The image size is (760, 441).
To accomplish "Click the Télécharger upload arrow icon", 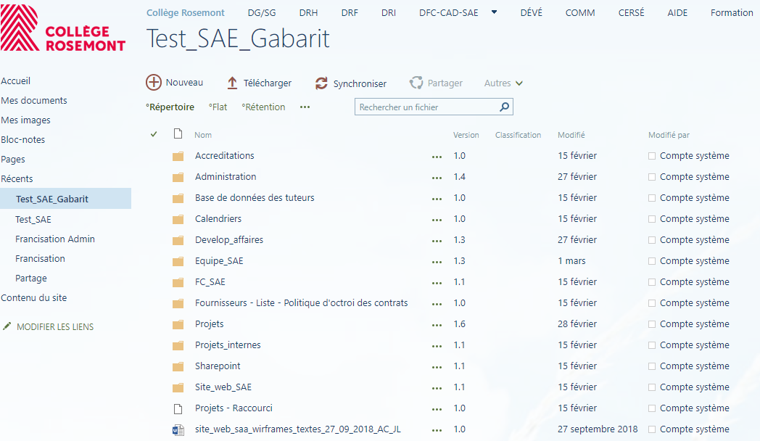I will point(232,83).
